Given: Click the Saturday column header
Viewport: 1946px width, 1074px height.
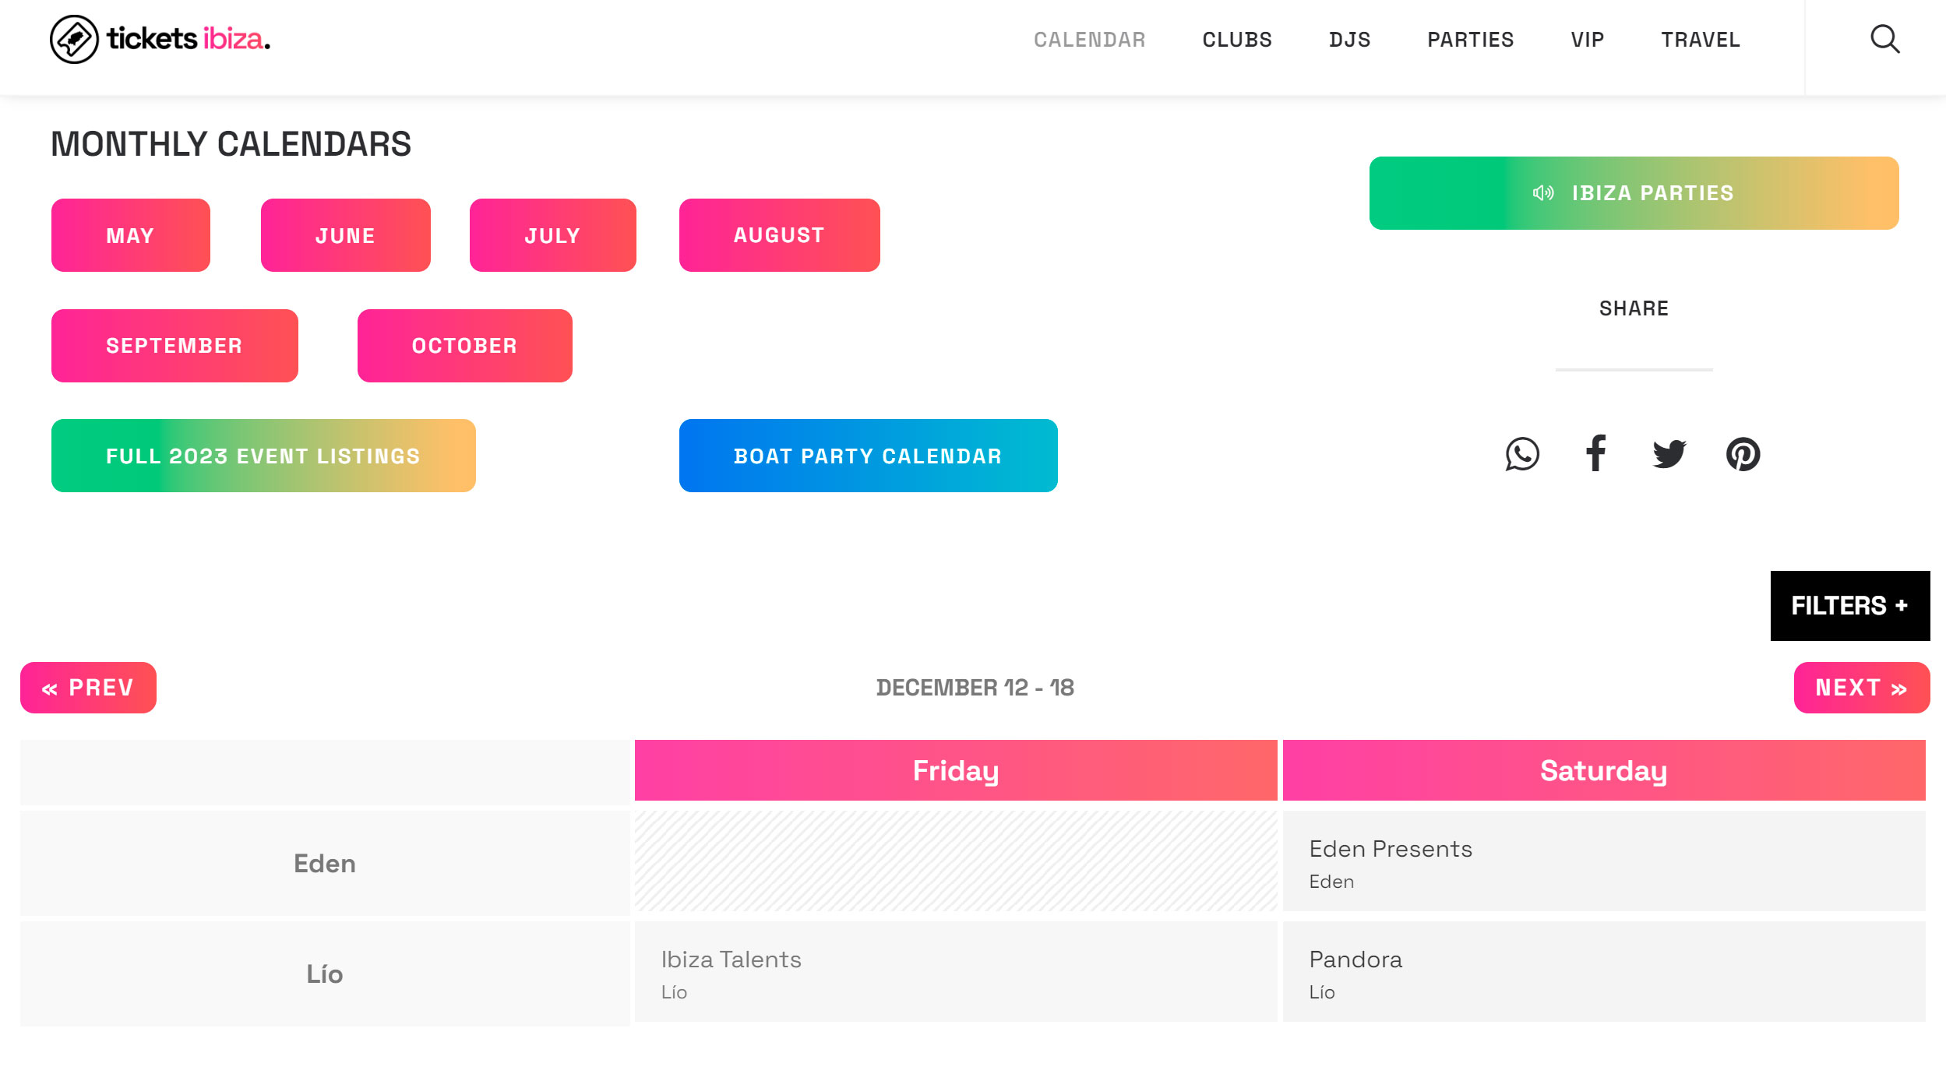Looking at the screenshot, I should click(1604, 770).
